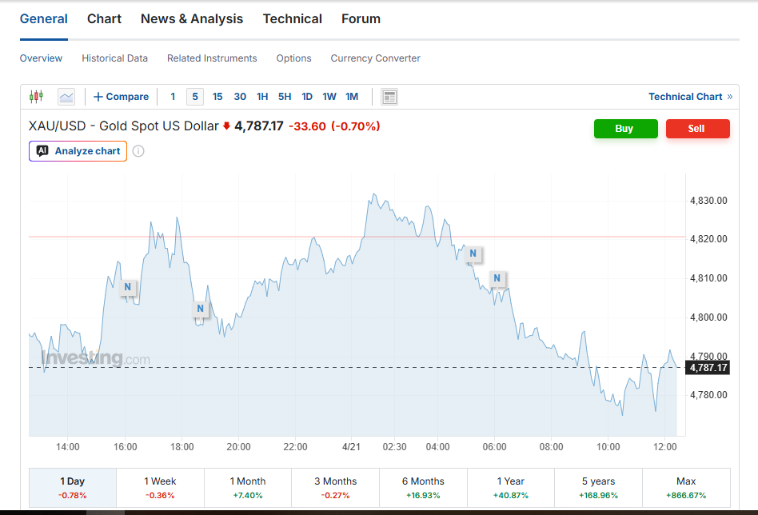Launch the AI Analyze chart button
The width and height of the screenshot is (758, 515).
coord(78,151)
